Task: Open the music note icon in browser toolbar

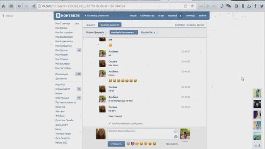Action: point(222,6)
